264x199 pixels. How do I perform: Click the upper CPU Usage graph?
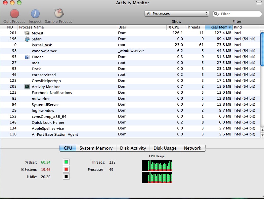157,166
